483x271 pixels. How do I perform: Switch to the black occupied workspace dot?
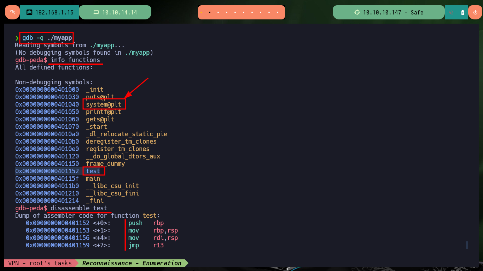click(x=210, y=12)
